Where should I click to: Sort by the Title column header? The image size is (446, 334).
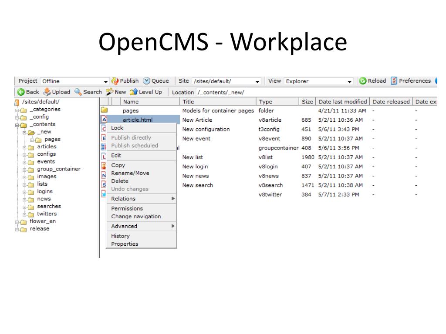point(218,102)
